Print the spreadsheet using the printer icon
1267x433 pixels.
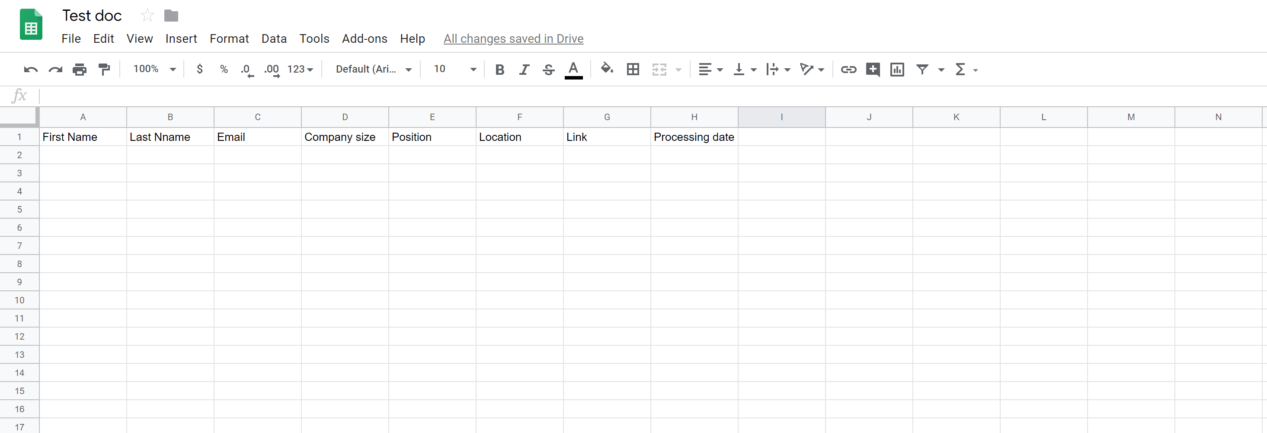[79, 69]
